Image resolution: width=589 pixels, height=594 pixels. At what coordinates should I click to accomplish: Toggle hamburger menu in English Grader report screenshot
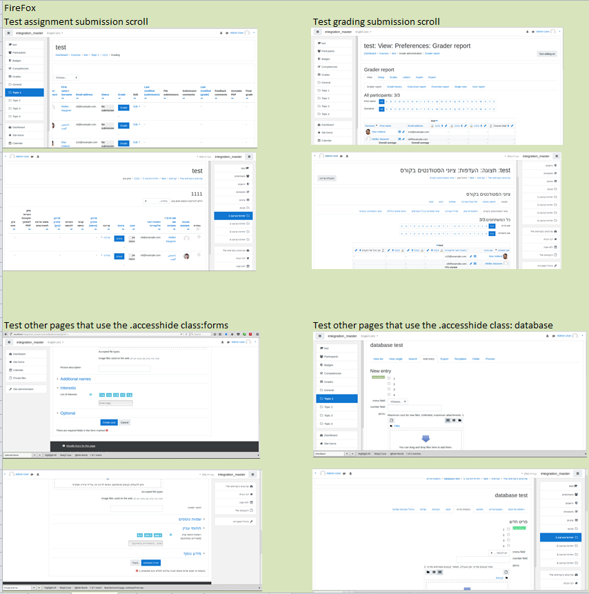pos(317,32)
